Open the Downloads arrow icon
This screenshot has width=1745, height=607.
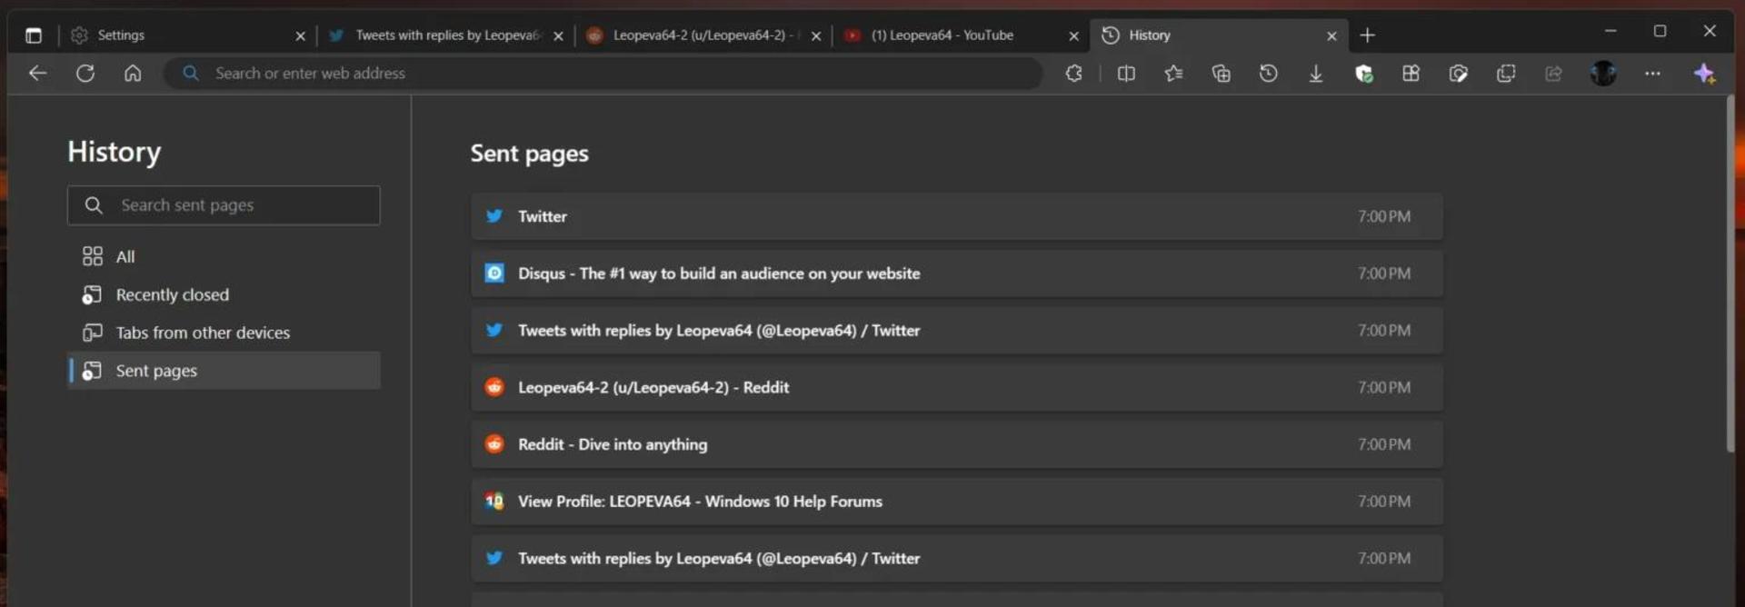point(1315,74)
